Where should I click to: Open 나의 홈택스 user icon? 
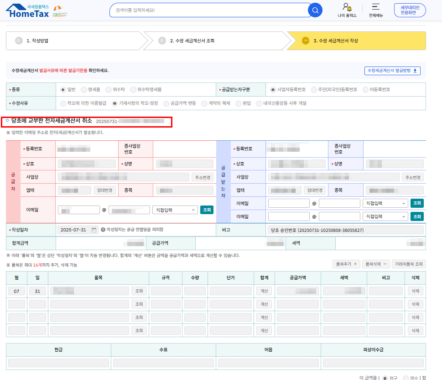click(347, 7)
